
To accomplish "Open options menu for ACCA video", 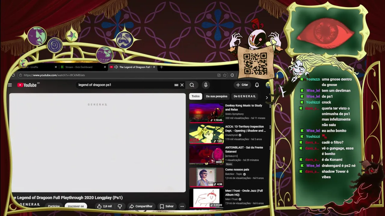I will click(x=270, y=127).
